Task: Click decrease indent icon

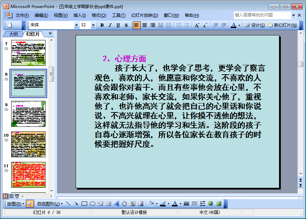Action: click(215, 25)
